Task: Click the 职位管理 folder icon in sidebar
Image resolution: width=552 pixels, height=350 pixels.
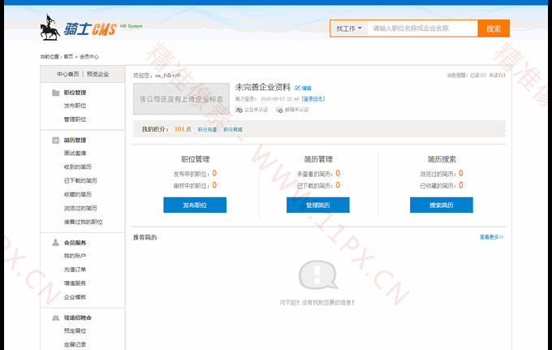Action: point(55,93)
